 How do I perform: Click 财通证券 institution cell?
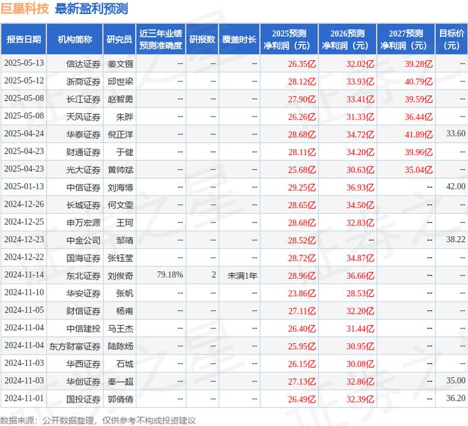84,152
